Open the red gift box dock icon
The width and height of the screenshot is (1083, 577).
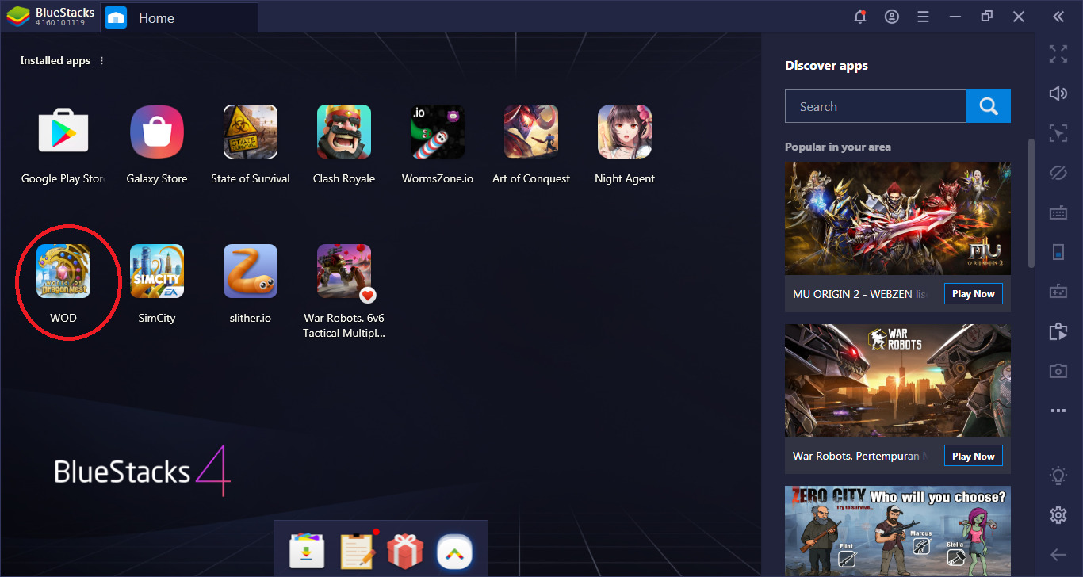coord(405,552)
